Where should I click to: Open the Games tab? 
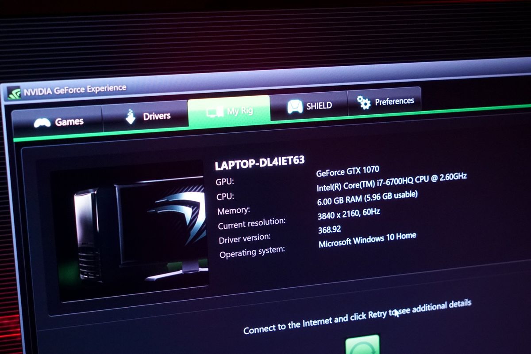58,121
